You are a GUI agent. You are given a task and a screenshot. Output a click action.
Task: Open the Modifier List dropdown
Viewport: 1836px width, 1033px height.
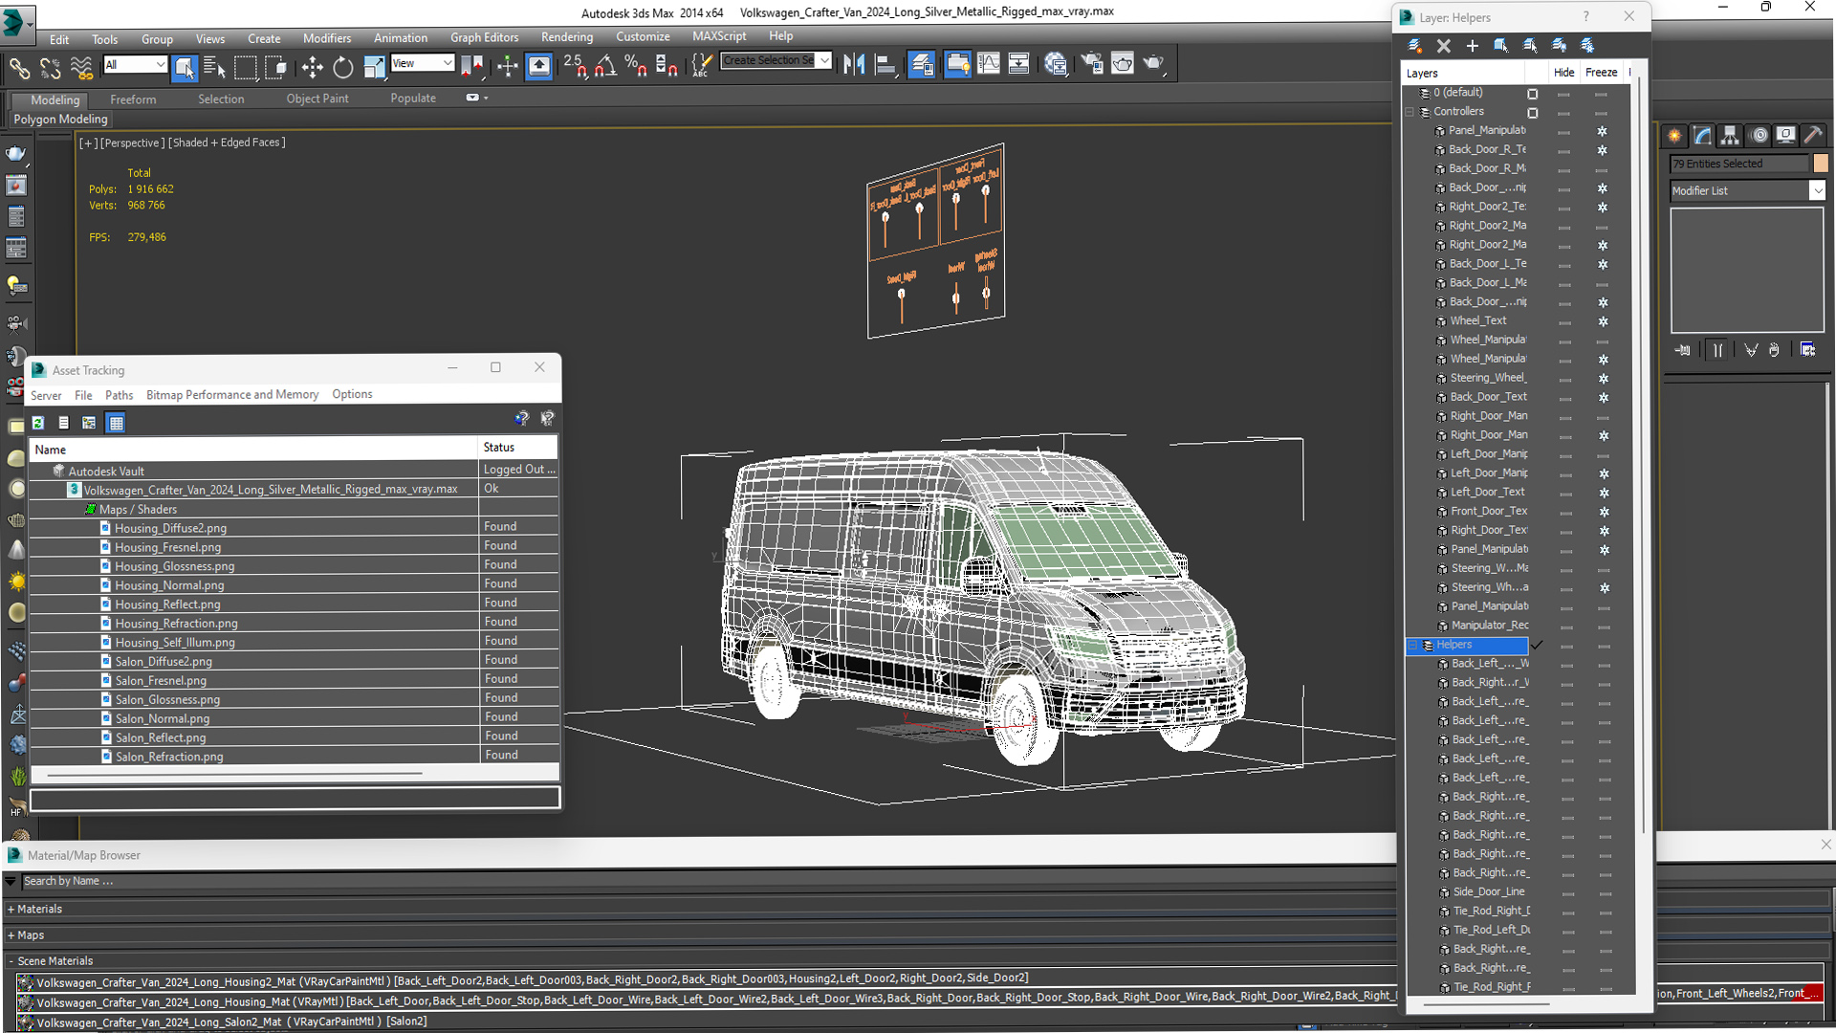[x=1817, y=191]
